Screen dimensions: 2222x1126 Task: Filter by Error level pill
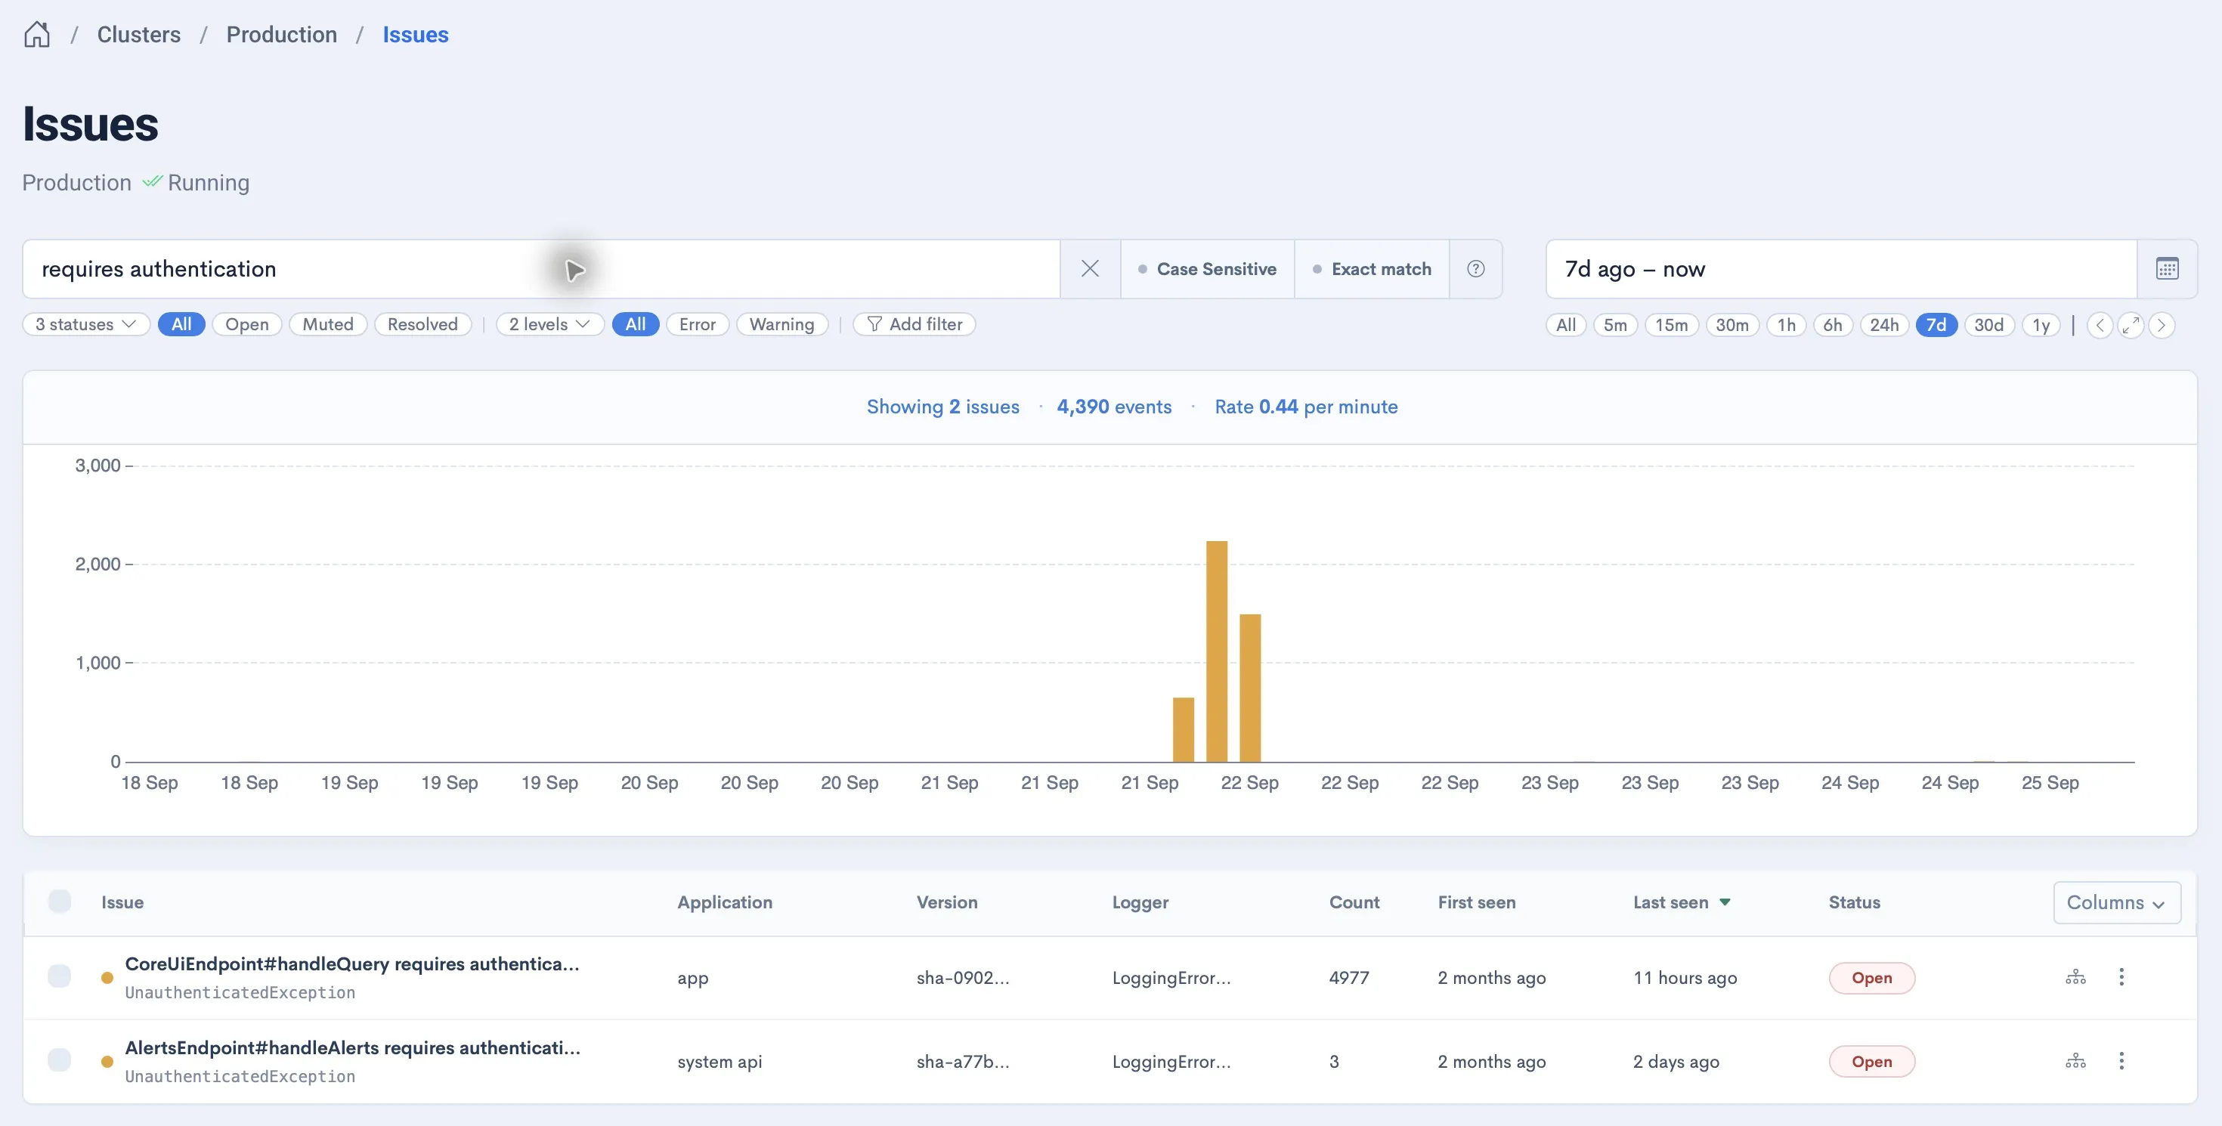(x=697, y=324)
